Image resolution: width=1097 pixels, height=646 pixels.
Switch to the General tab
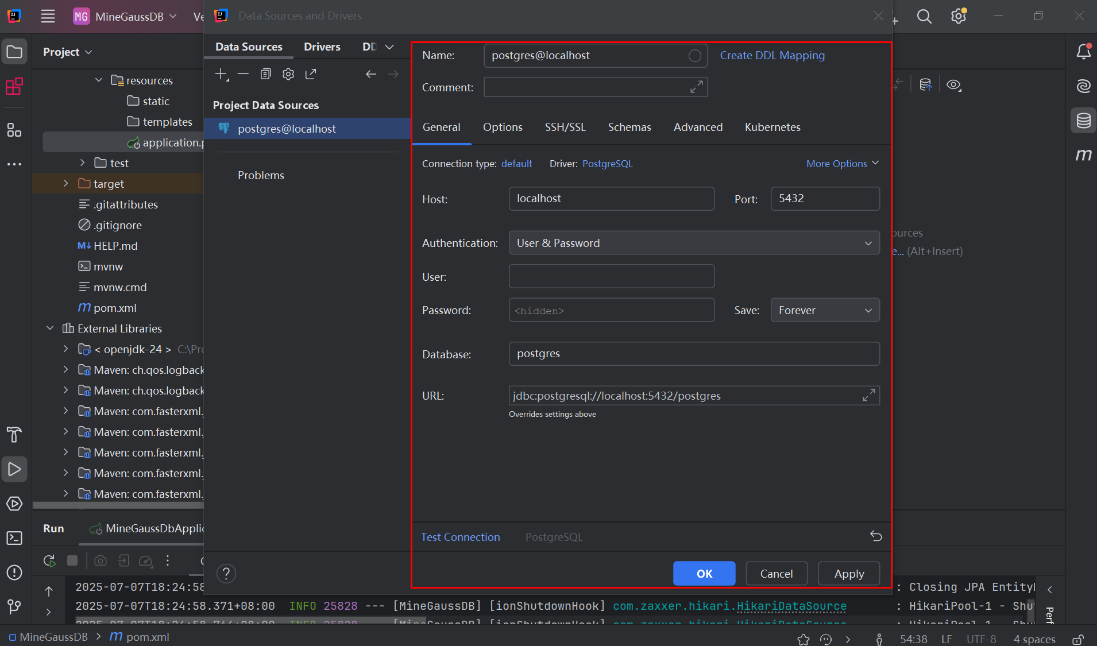click(x=441, y=127)
